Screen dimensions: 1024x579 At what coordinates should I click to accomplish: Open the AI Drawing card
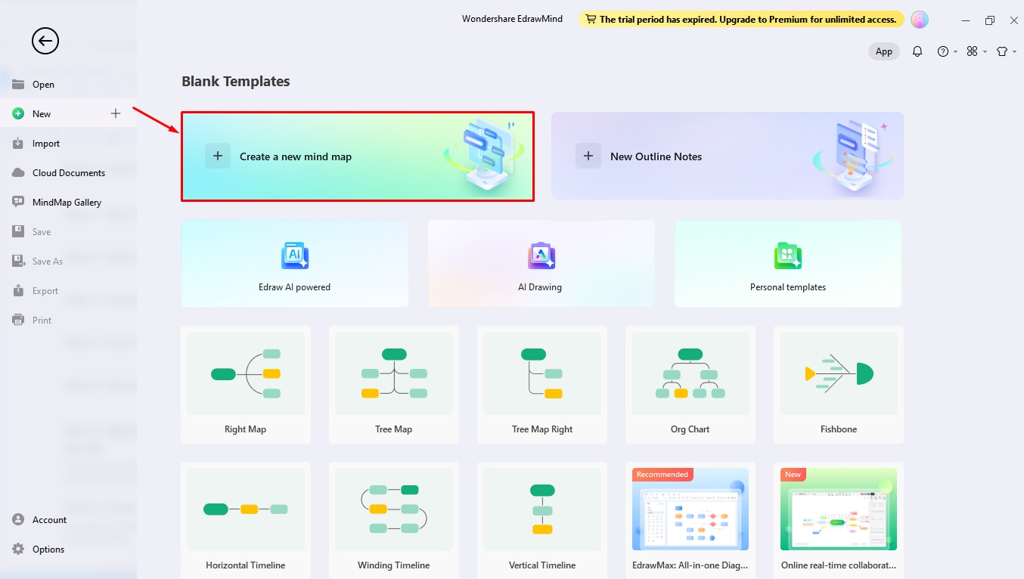click(541, 264)
